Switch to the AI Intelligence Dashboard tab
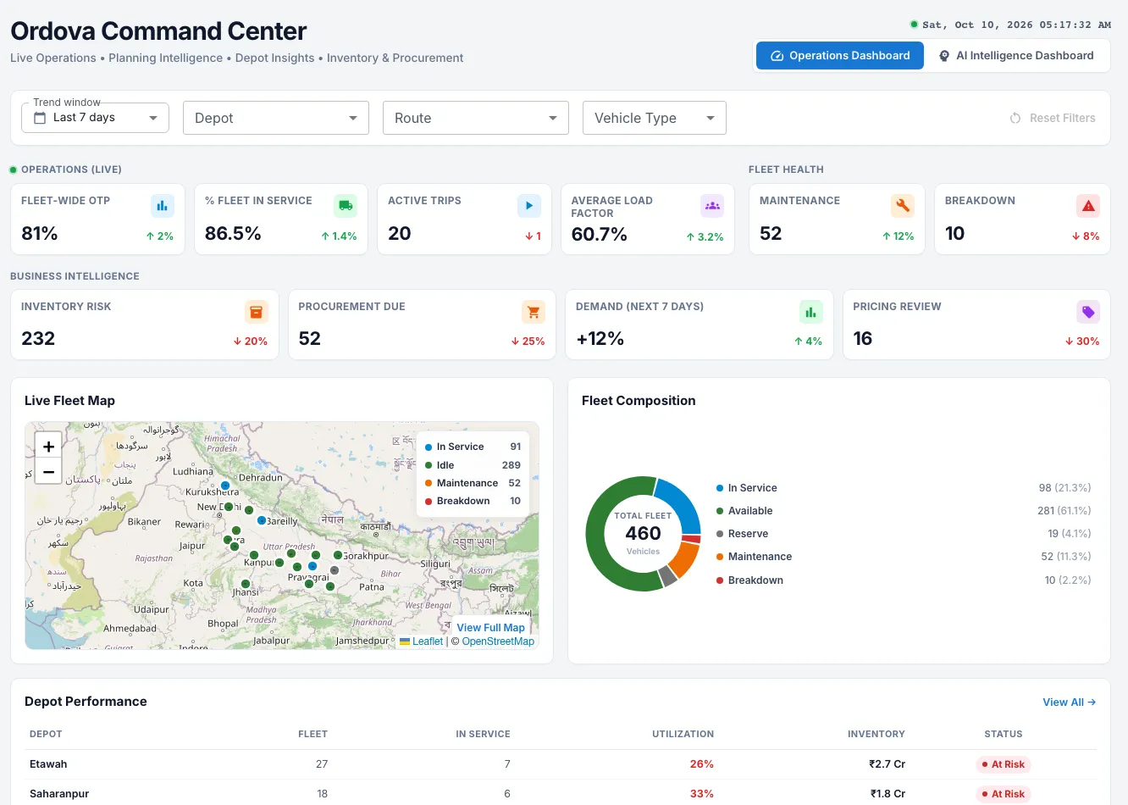Image resolution: width=1128 pixels, height=805 pixels. pos(1016,56)
